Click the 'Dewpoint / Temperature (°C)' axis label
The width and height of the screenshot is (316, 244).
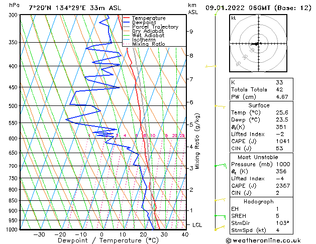(x=108, y=240)
